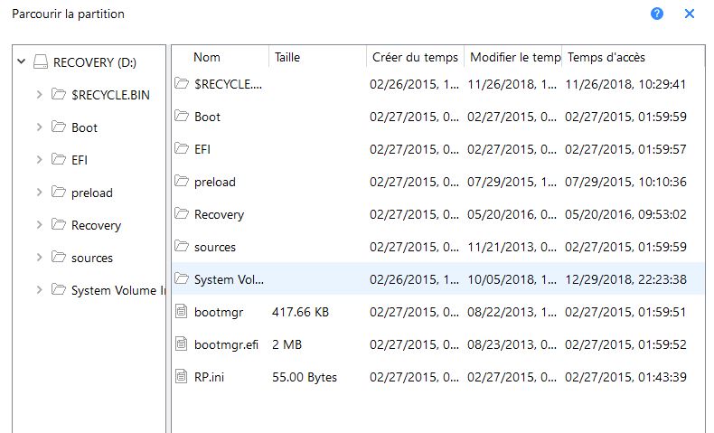Click the bootmgr file icon
Screen dimensions: 714x433
coord(182,311)
